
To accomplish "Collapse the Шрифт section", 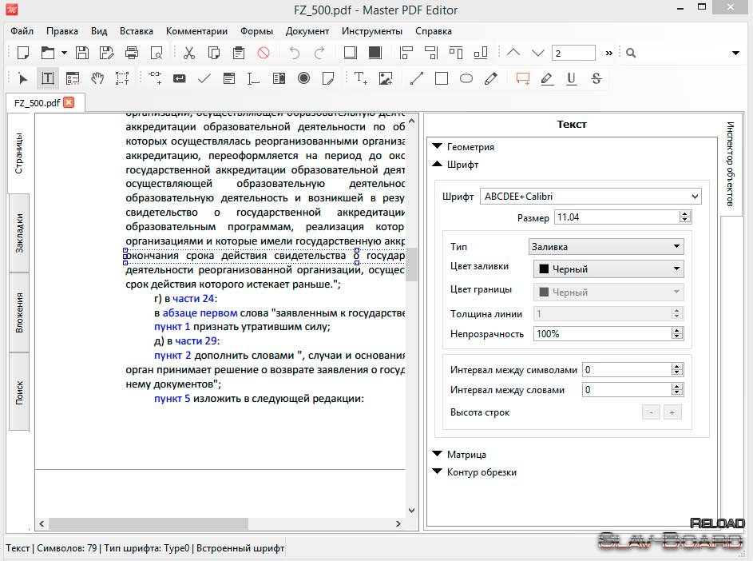I will click(x=438, y=165).
